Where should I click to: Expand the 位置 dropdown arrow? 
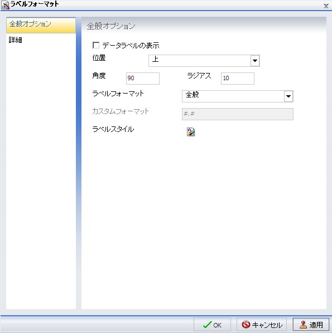[255, 61]
